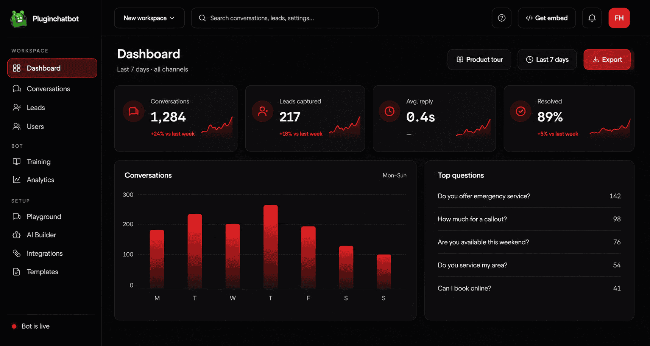The height and width of the screenshot is (346, 650).
Task: Click into the search conversations field
Action: click(285, 18)
